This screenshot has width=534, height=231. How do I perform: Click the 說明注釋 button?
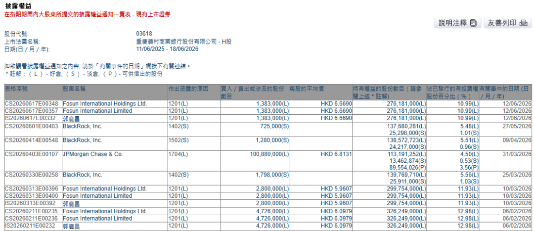click(x=457, y=23)
